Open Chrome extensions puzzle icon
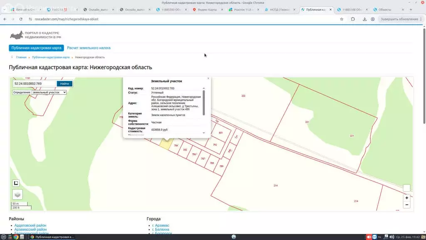The width and height of the screenshot is (426, 240). click(x=353, y=19)
